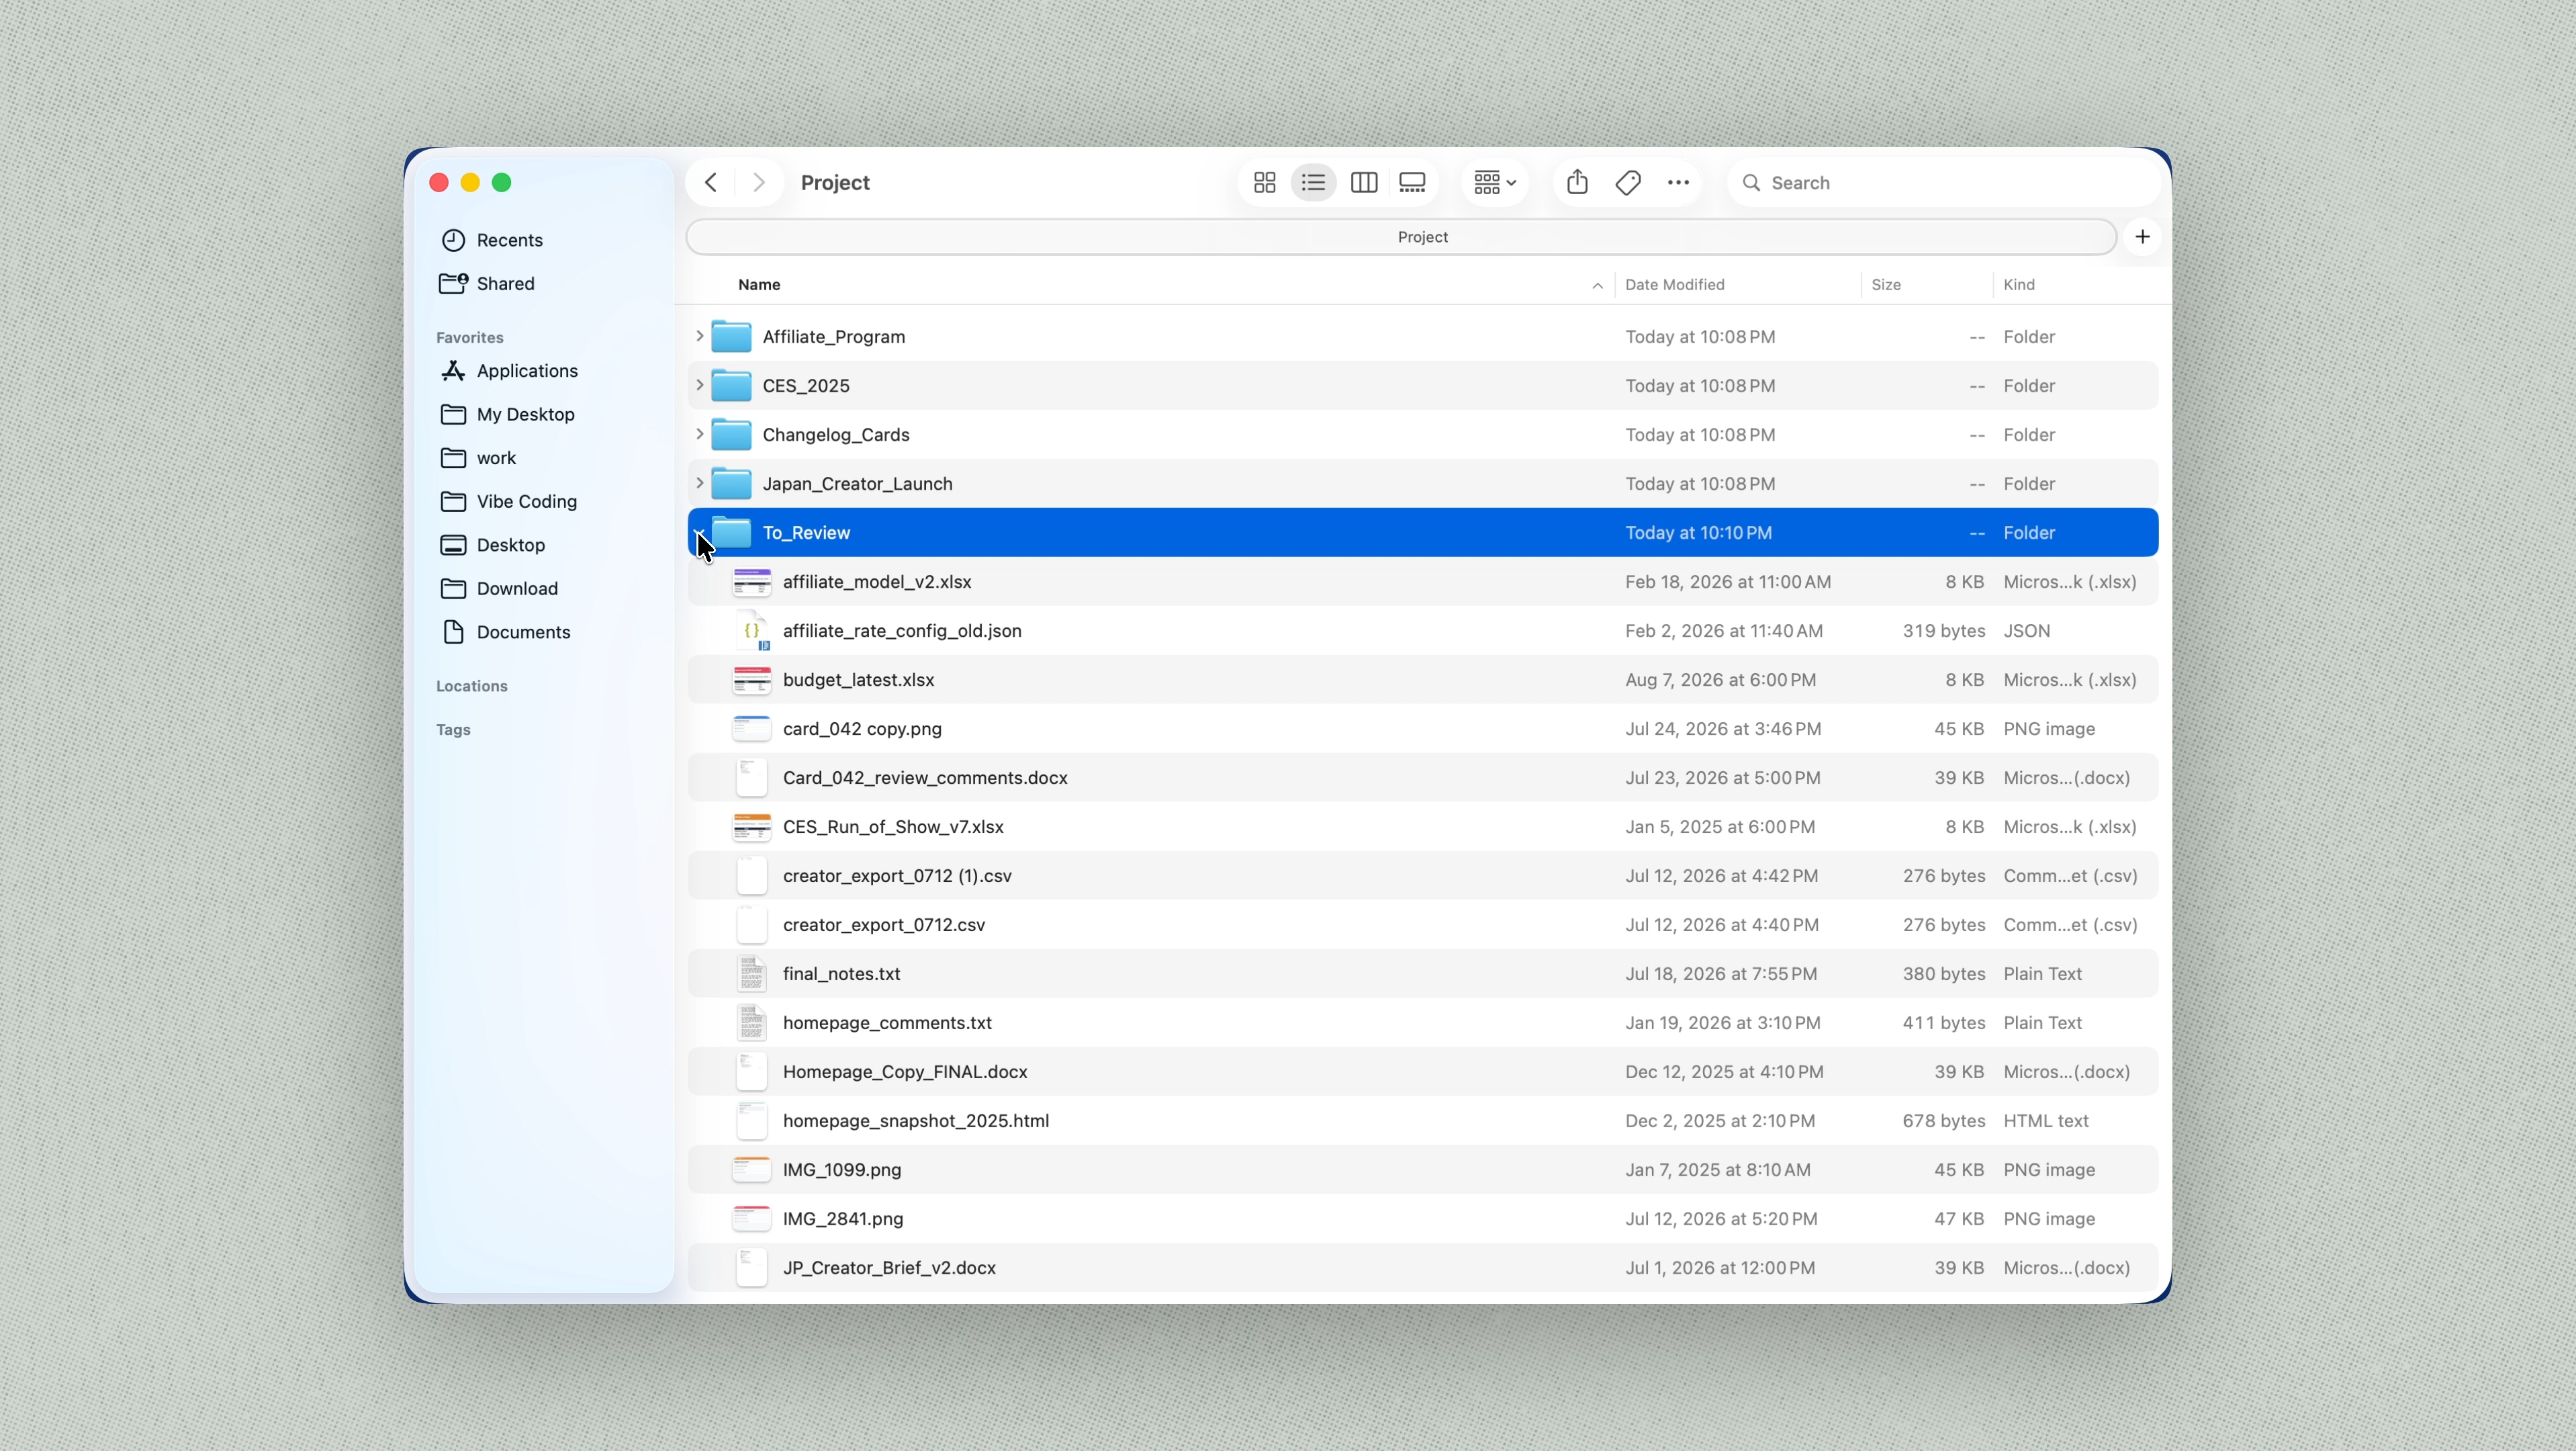The height and width of the screenshot is (1451, 2576).
Task: Switch to icon grid view
Action: coord(1264,182)
